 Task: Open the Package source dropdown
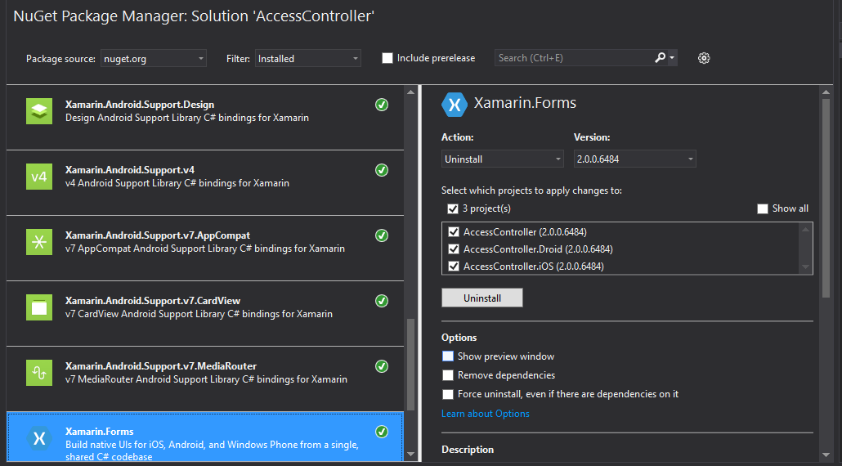(x=154, y=59)
